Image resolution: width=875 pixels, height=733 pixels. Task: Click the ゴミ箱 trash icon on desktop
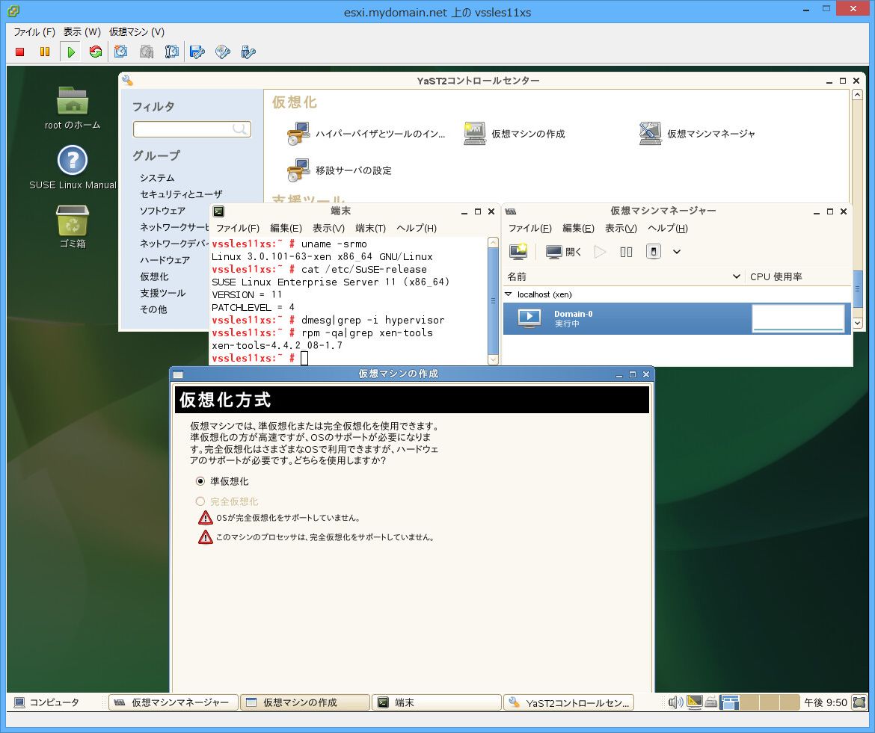click(73, 220)
